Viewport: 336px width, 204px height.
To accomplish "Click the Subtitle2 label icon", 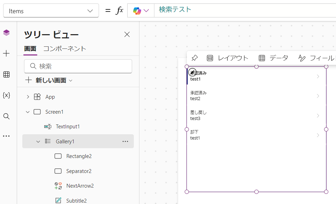I will (x=58, y=201).
